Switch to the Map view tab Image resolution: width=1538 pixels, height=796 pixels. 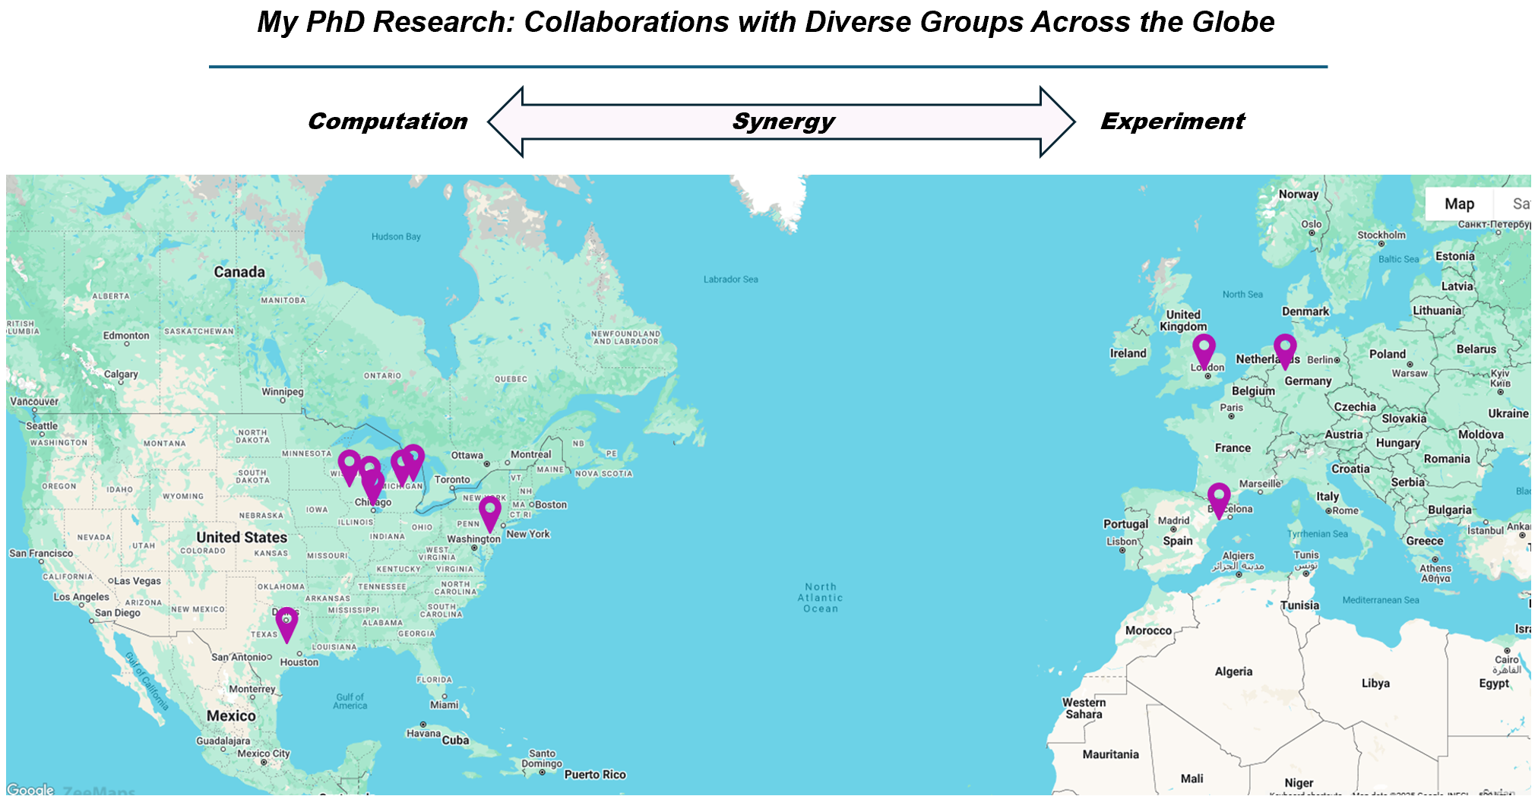click(1459, 204)
